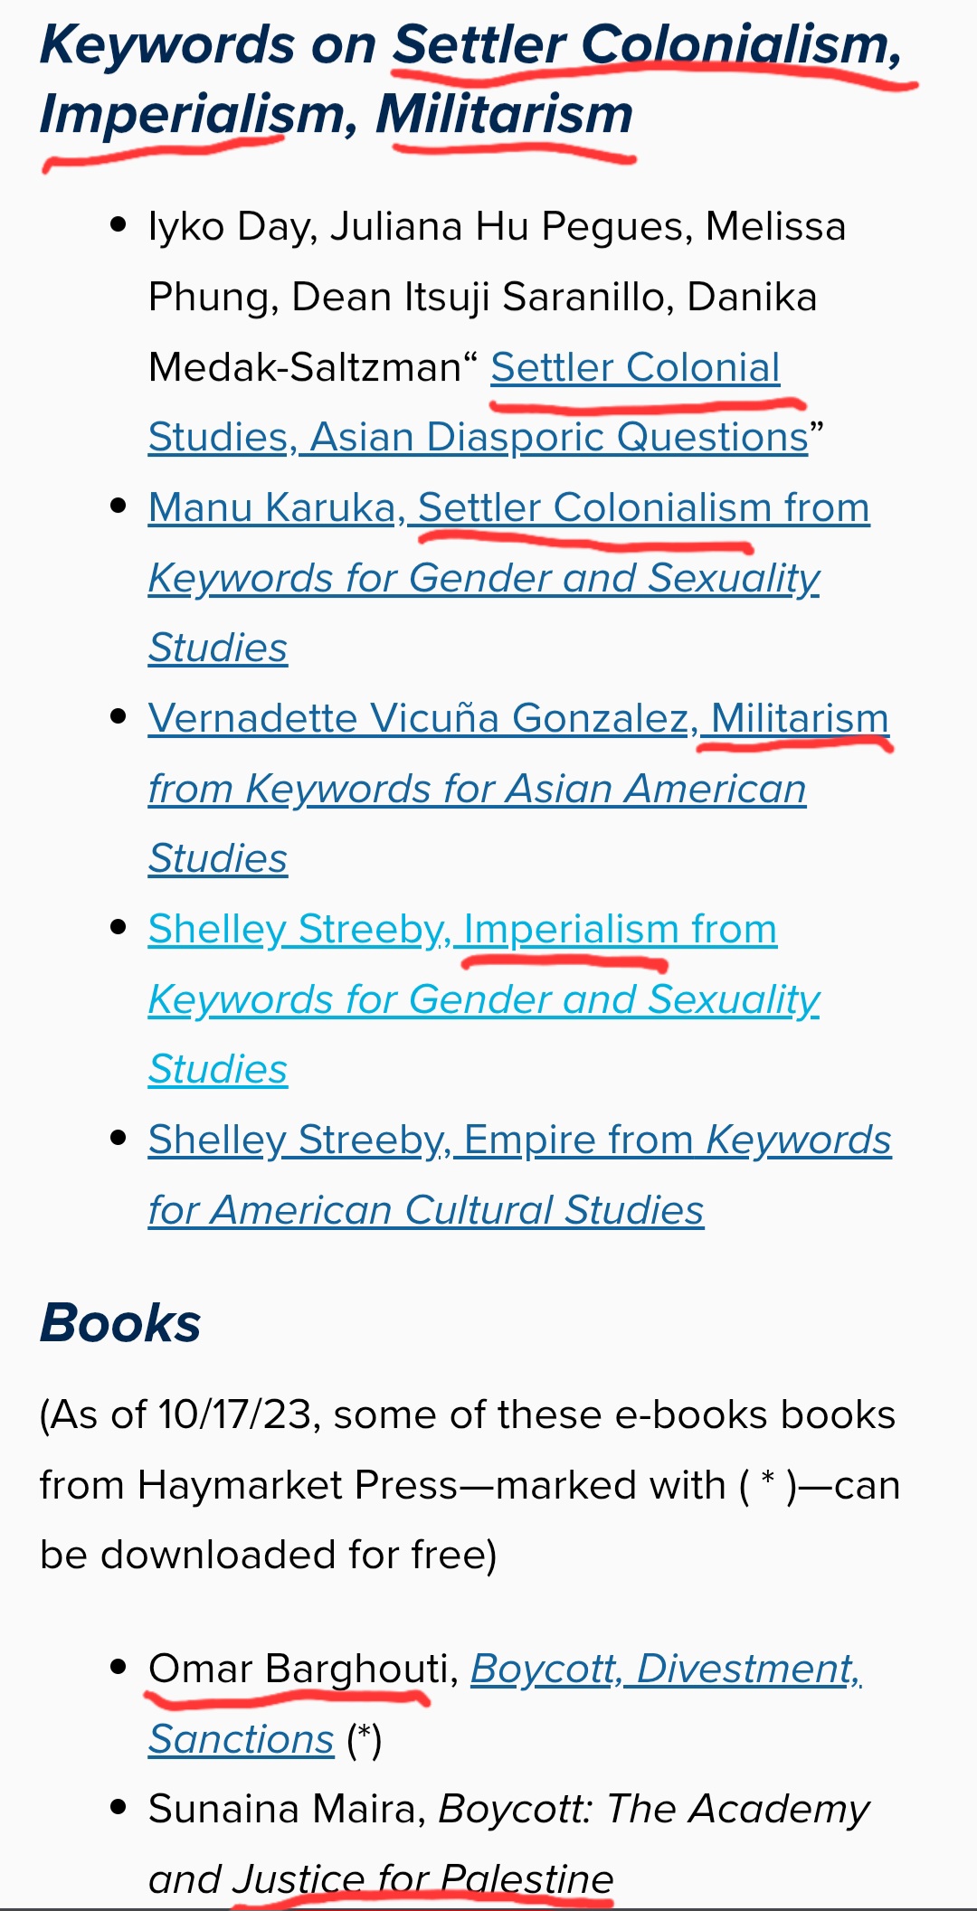Click "Keywords for American Cultural Studies" italic title
977x1911 pixels.
pos(425,1210)
